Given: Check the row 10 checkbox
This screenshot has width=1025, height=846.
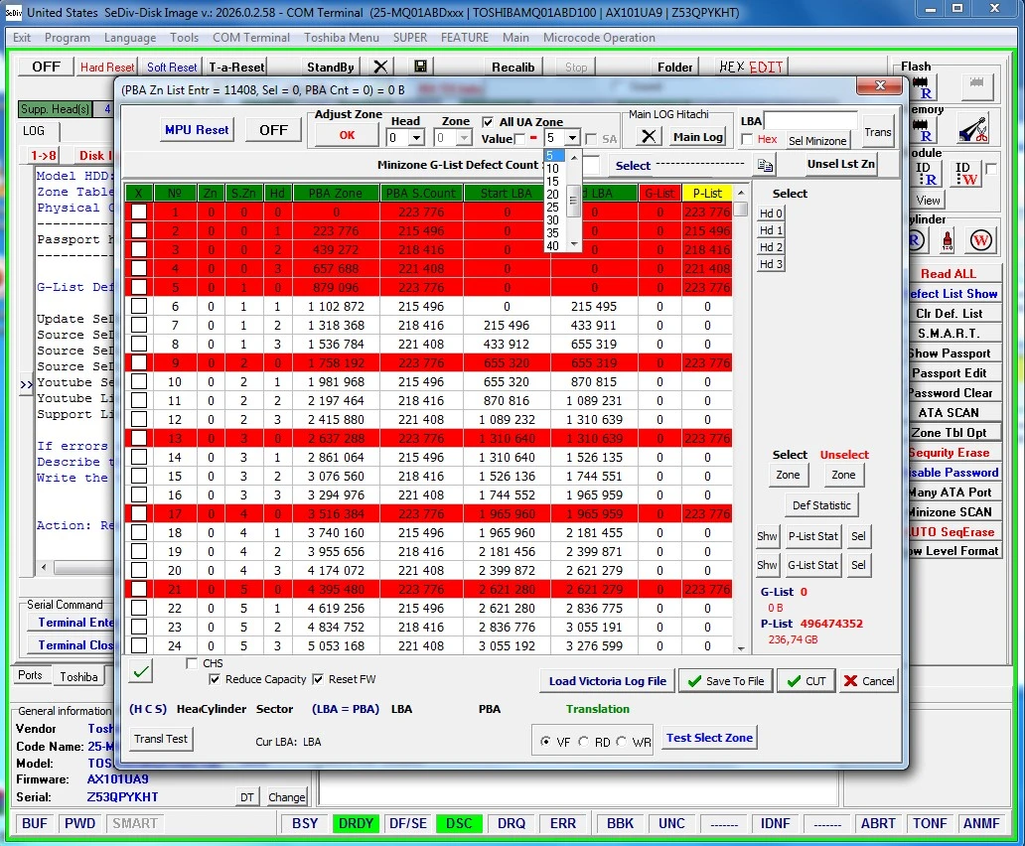Looking at the screenshot, I should click(139, 381).
